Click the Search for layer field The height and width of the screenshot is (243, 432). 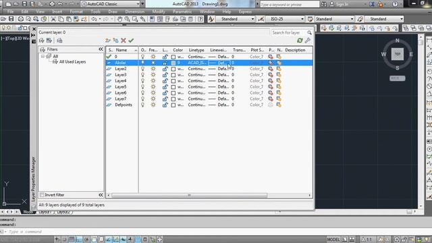[289, 33]
